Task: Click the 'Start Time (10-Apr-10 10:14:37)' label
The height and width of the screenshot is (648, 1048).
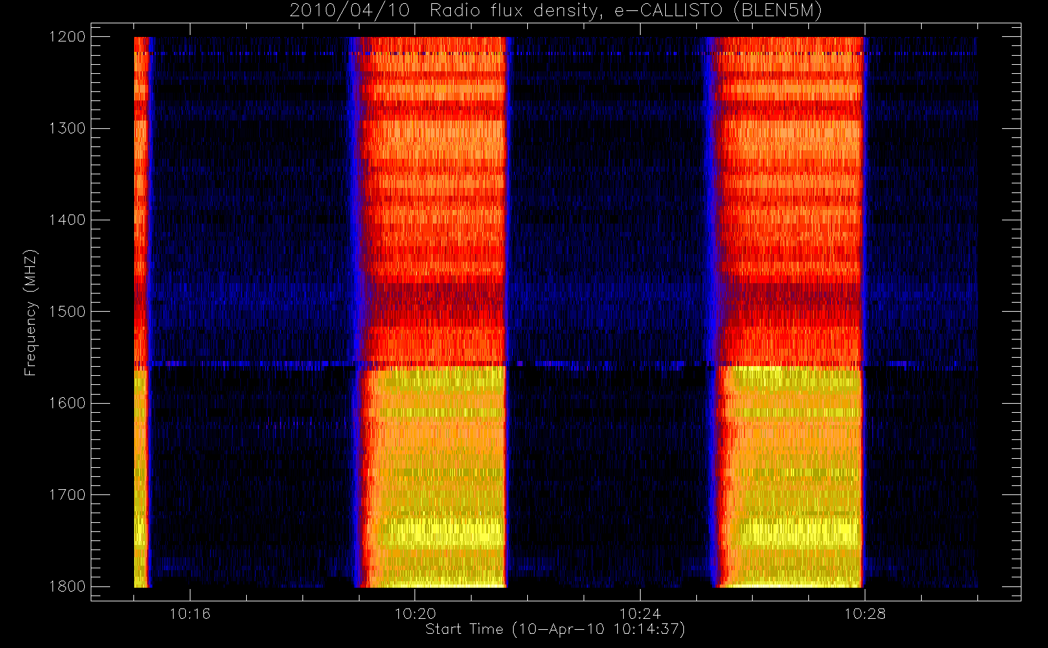Action: (x=555, y=629)
